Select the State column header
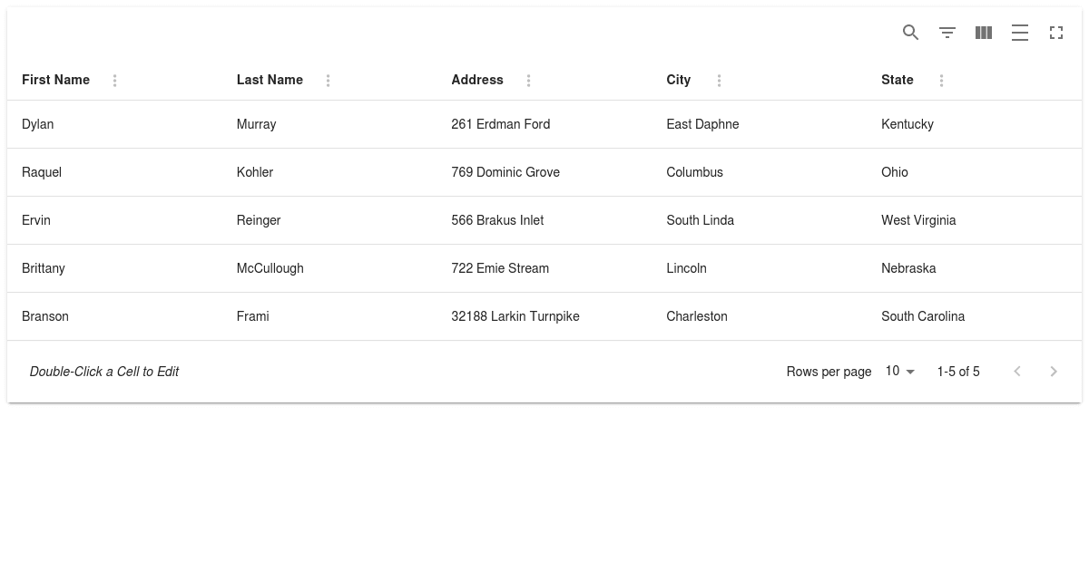 [x=898, y=80]
